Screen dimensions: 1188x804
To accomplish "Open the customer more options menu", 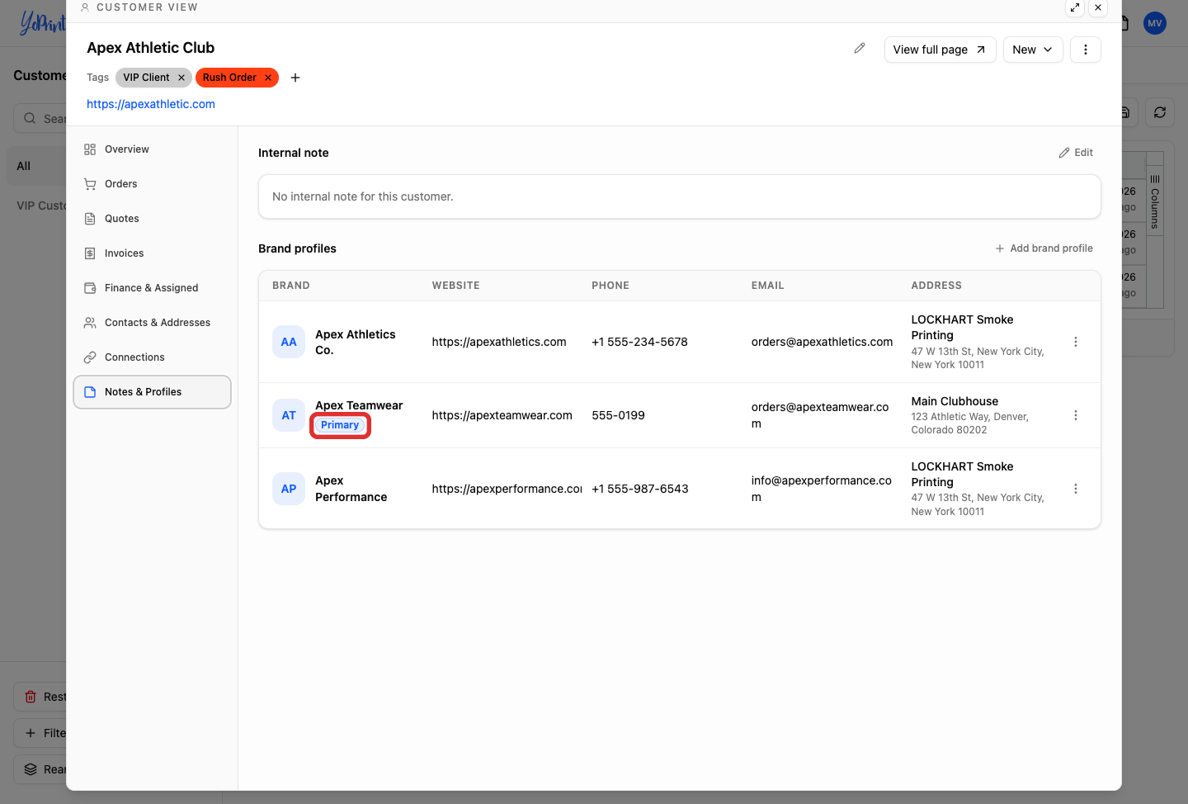I will point(1086,50).
